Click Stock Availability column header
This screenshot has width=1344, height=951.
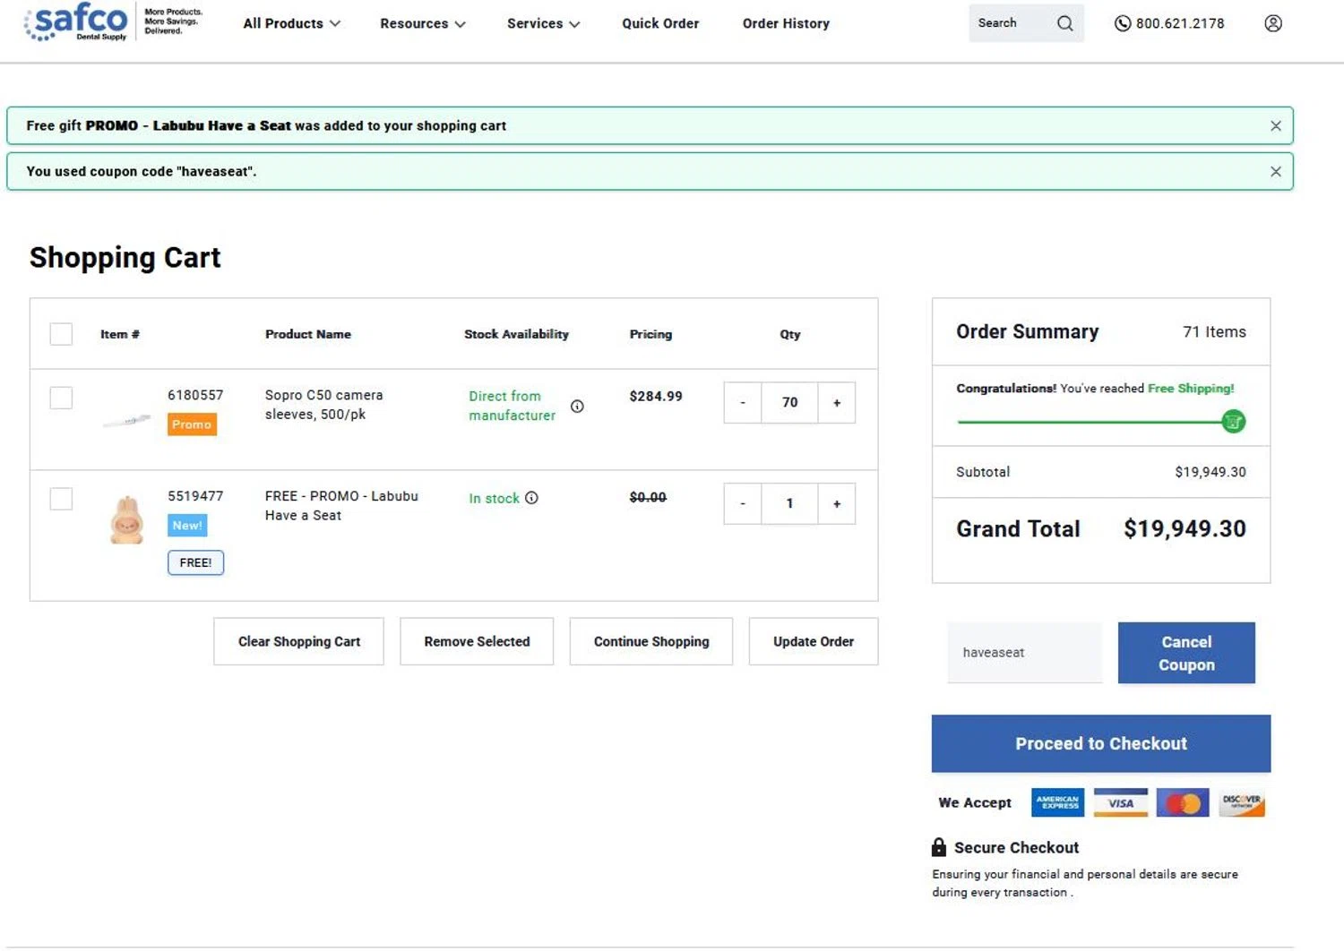click(x=516, y=334)
